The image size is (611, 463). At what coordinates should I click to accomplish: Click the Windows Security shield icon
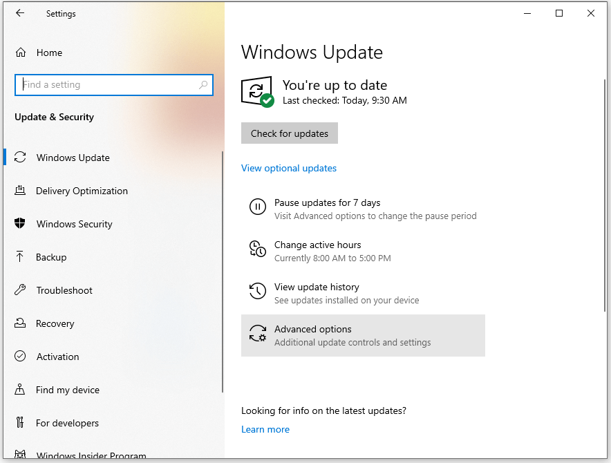point(20,223)
